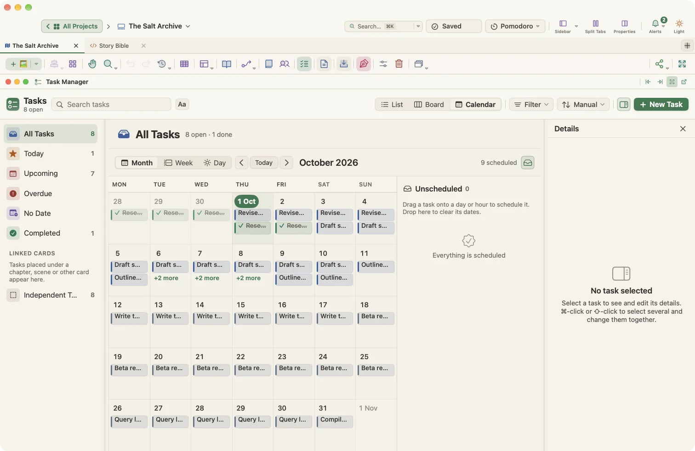This screenshot has height=451, width=695.
Task: Switch to the Board view tab
Action: tap(429, 104)
